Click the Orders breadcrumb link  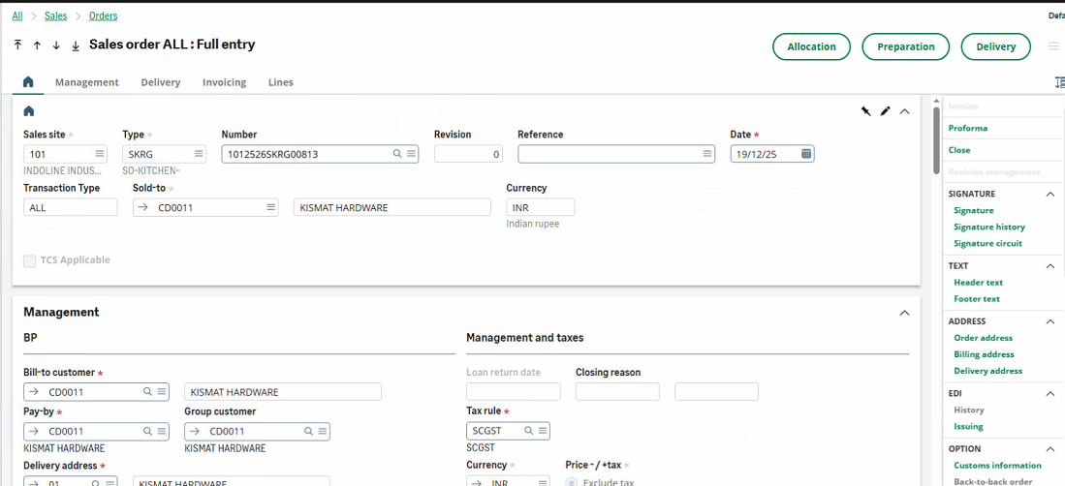104,15
